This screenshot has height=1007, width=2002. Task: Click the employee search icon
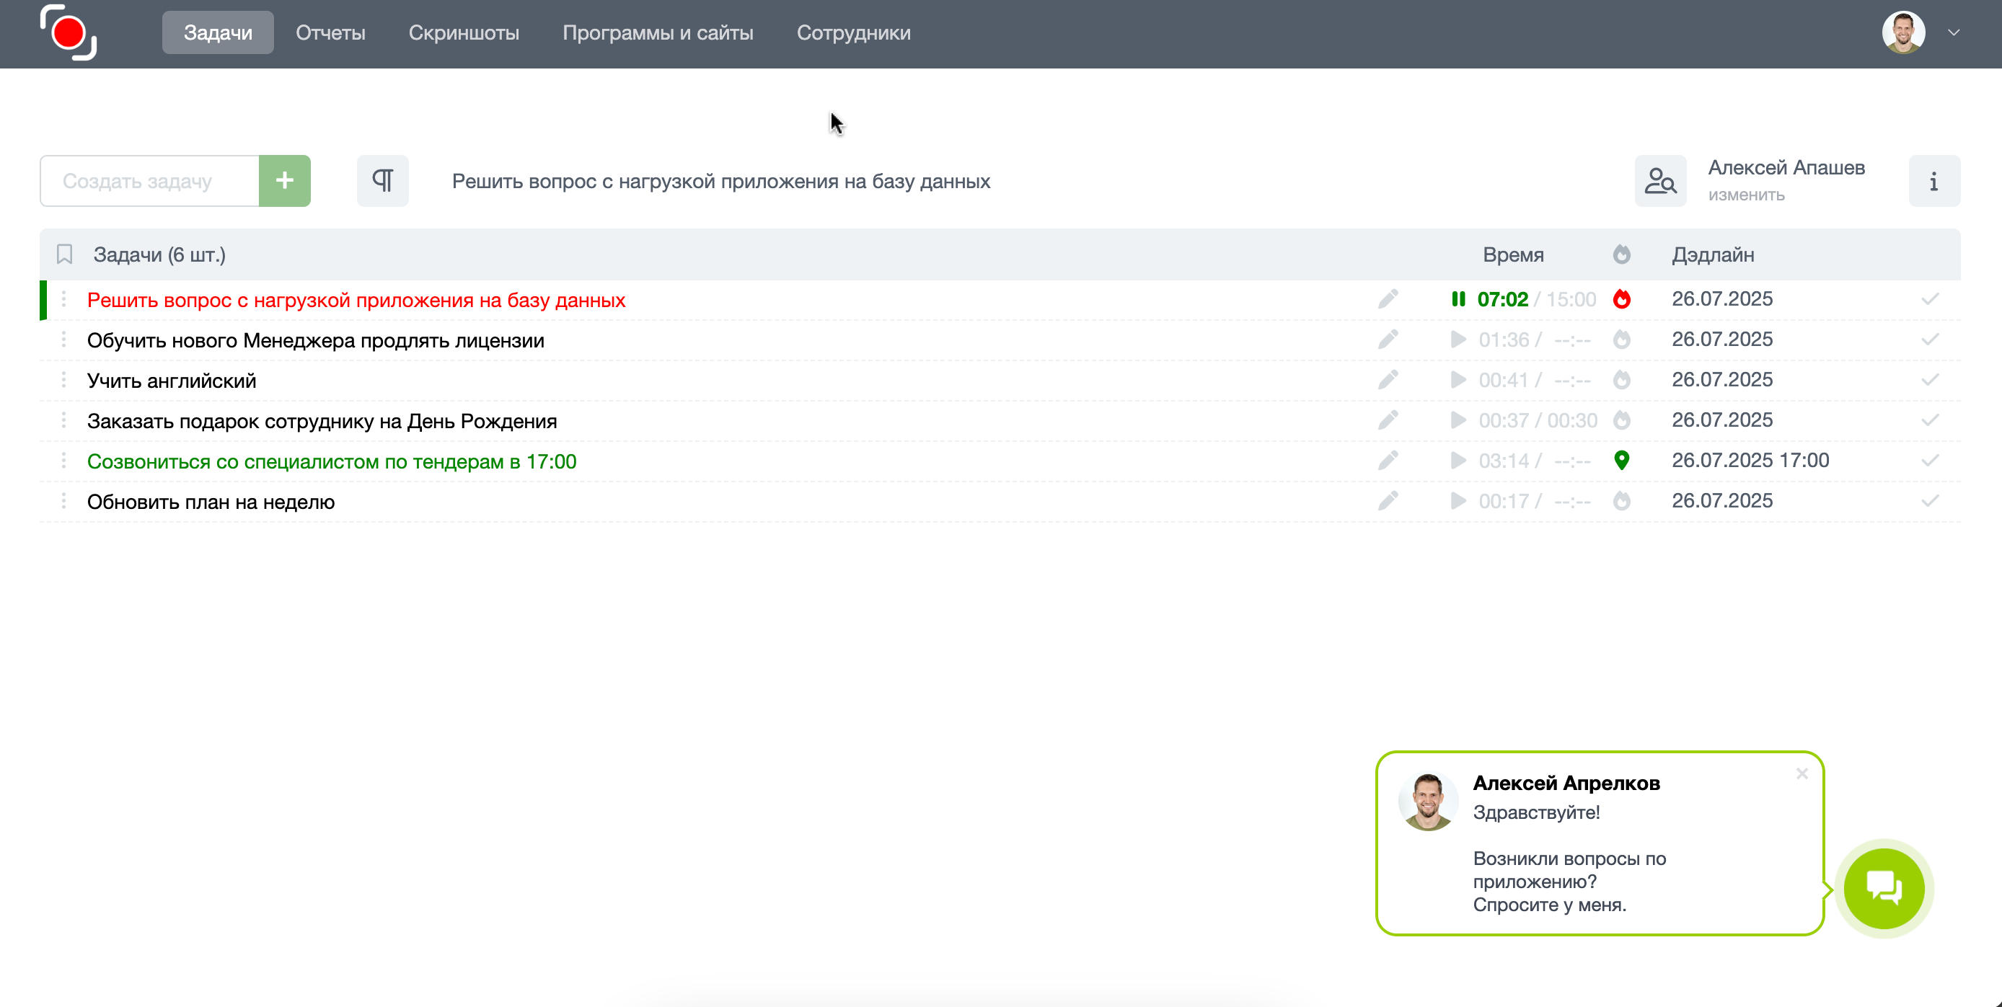1660,180
